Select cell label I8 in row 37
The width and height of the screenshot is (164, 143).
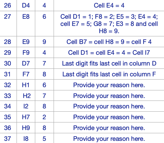(x=26, y=139)
